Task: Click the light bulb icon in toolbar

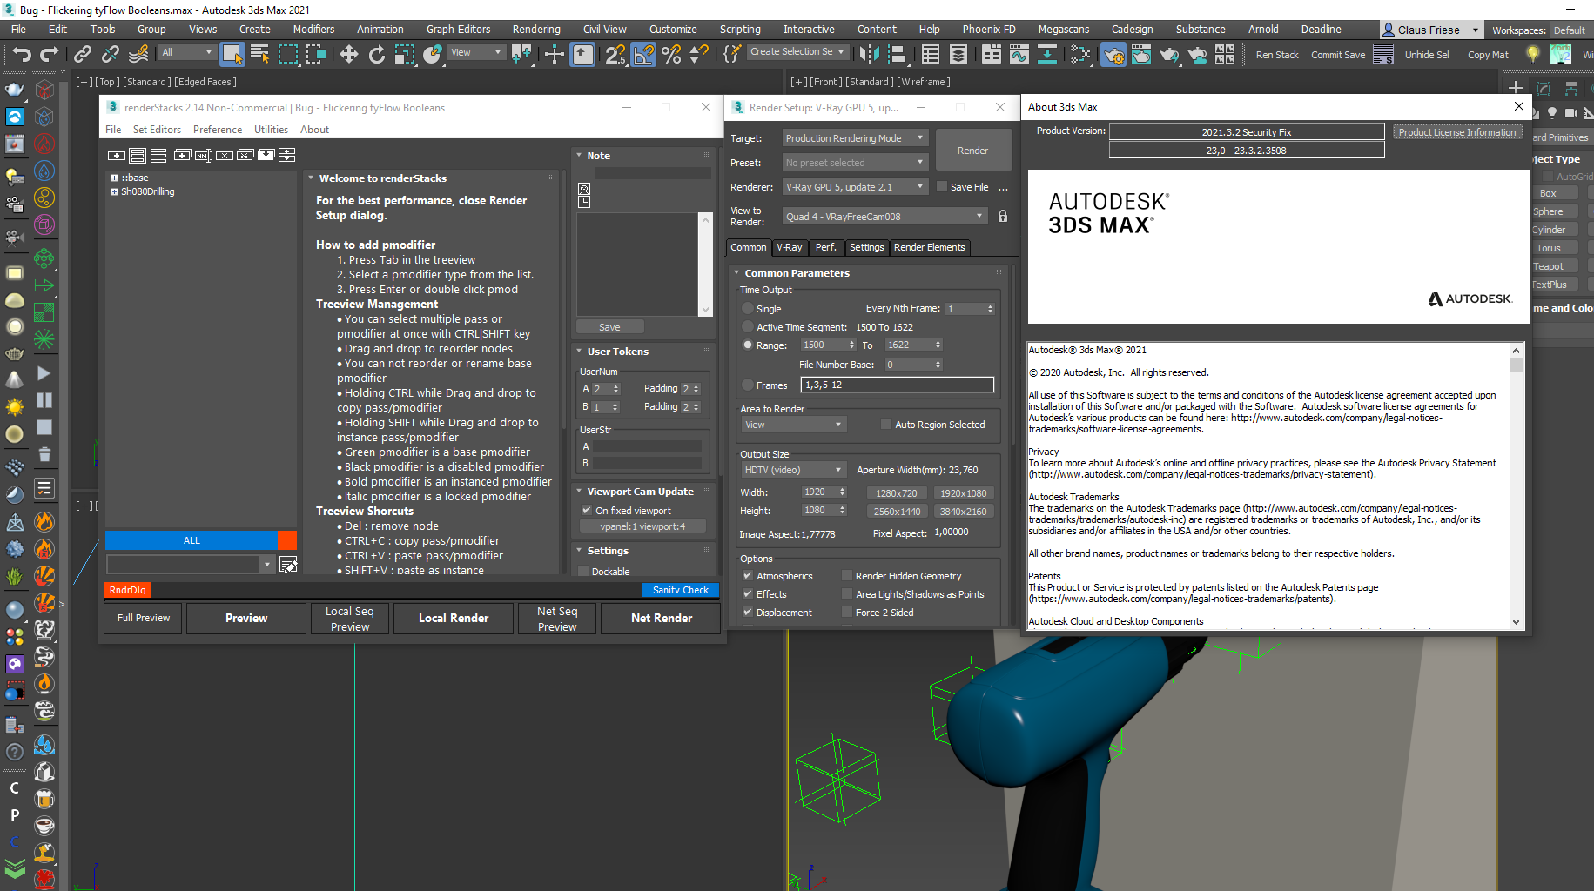Action: 1533,54
